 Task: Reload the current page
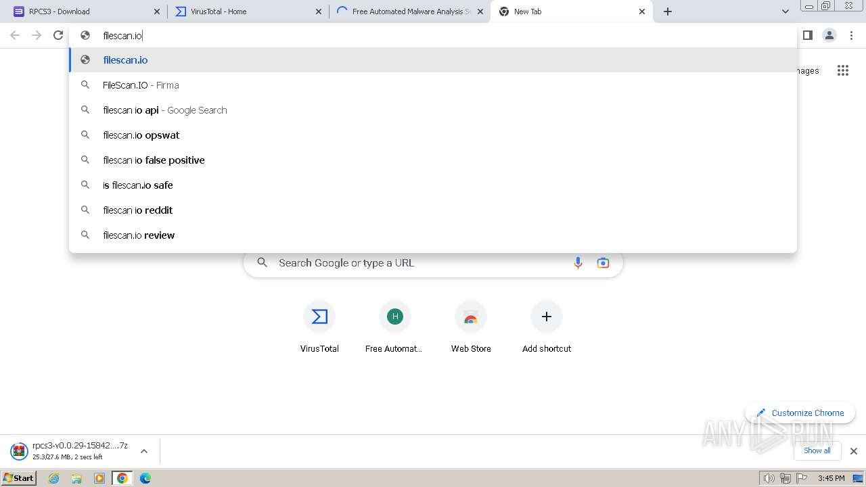58,35
